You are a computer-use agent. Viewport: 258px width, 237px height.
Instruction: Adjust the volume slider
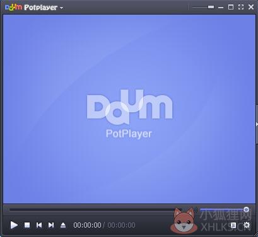(x=225, y=210)
